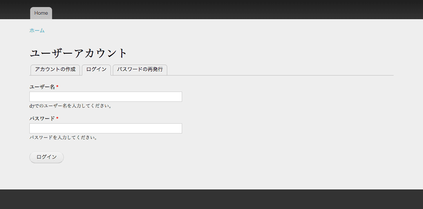
Task: Switch to the アカウントの作成 tab
Action: (55, 70)
